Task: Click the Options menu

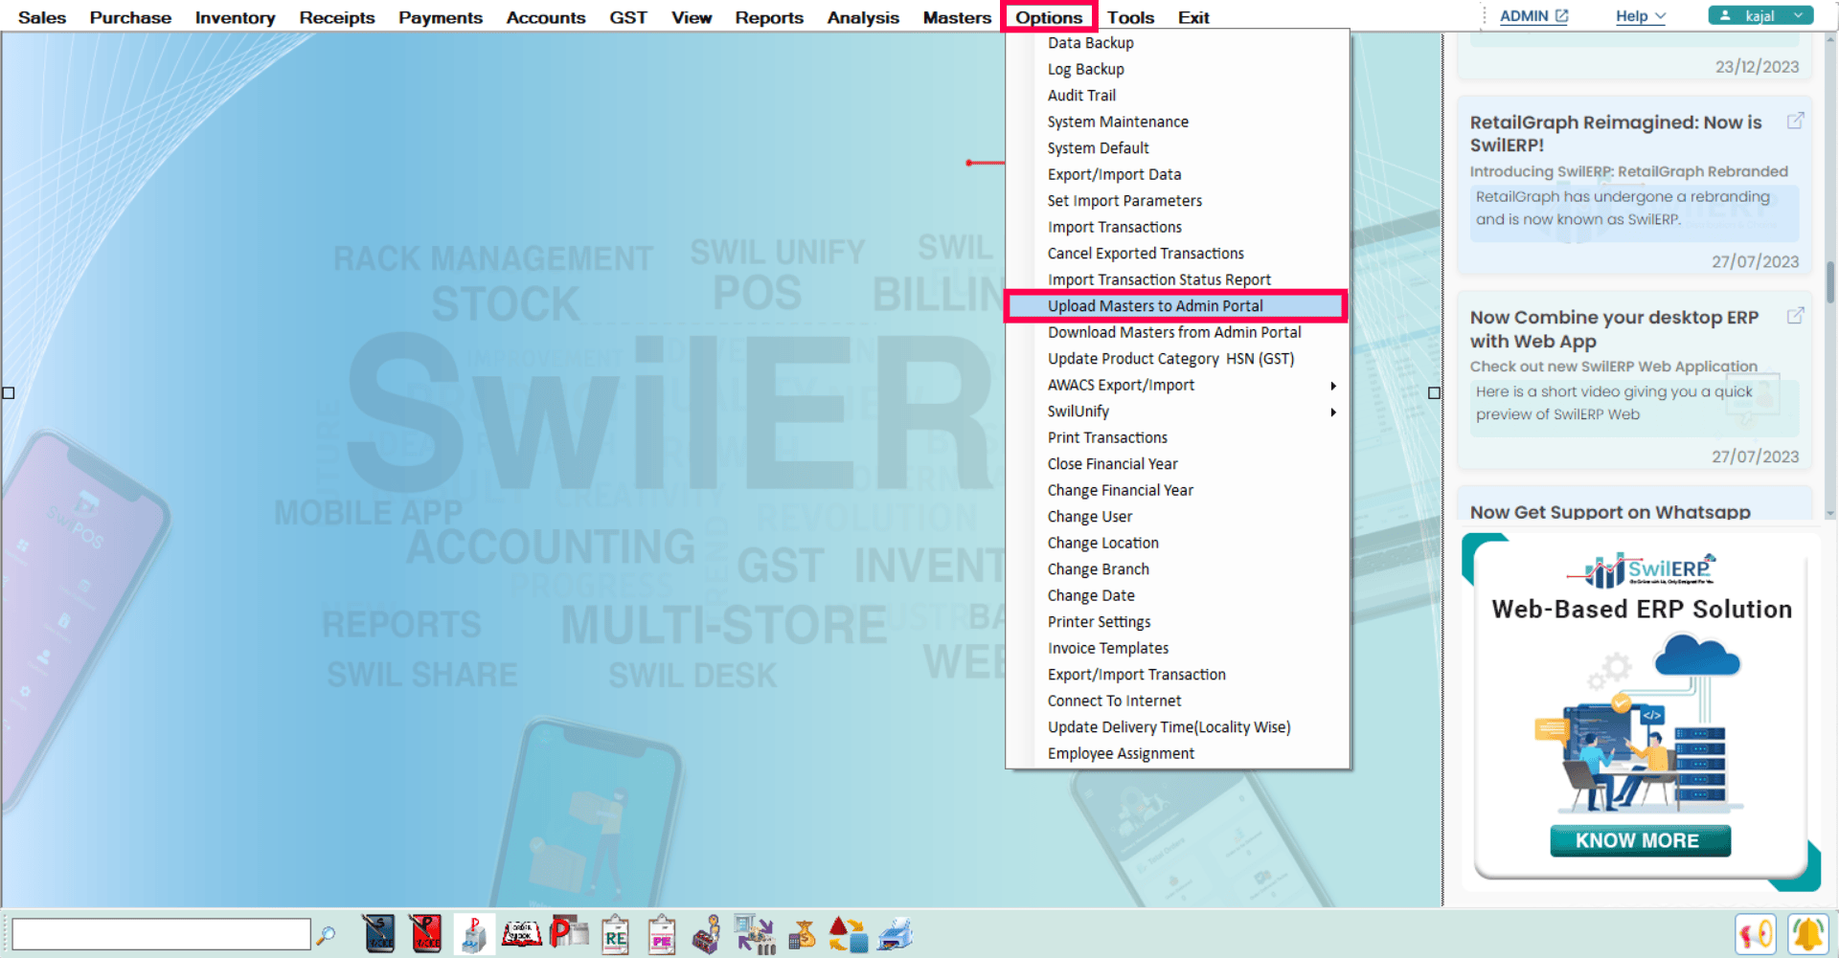Action: (1049, 17)
